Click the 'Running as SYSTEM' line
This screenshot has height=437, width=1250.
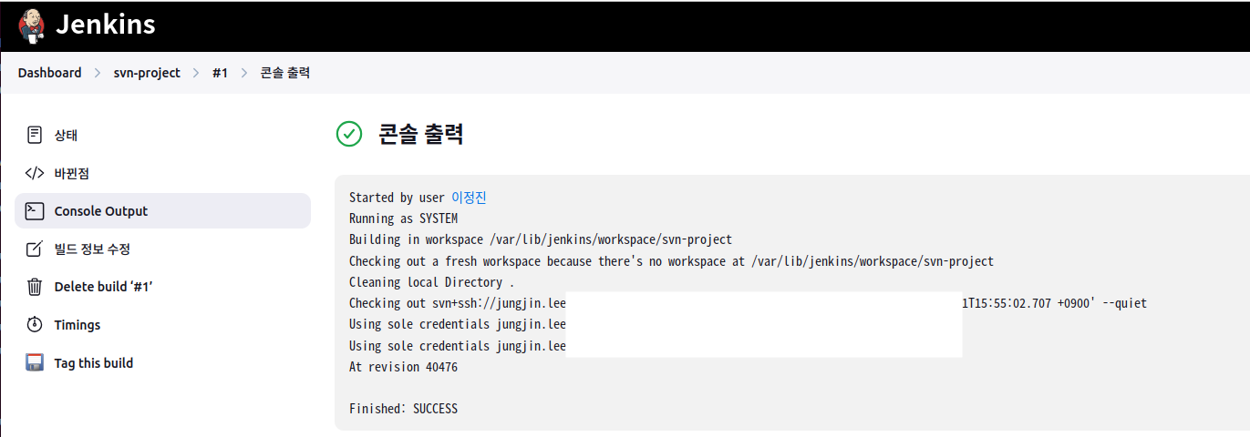(403, 218)
